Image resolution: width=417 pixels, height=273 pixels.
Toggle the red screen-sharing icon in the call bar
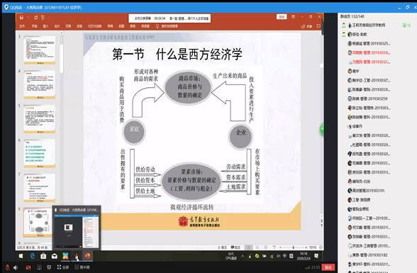tap(28, 267)
